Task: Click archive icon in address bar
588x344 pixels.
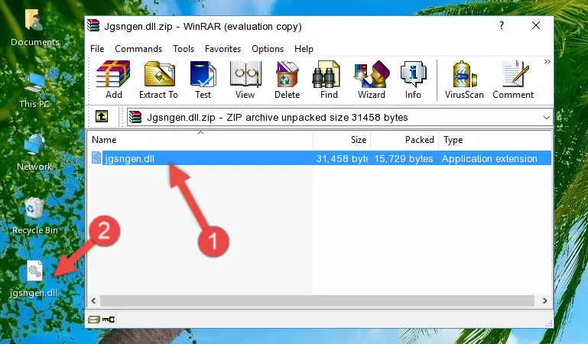Action: (x=135, y=117)
